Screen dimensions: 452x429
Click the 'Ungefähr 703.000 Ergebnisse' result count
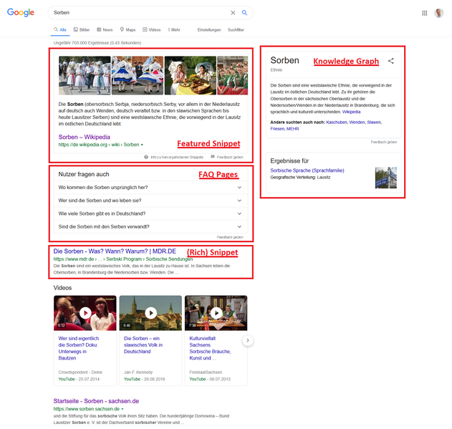pos(97,43)
